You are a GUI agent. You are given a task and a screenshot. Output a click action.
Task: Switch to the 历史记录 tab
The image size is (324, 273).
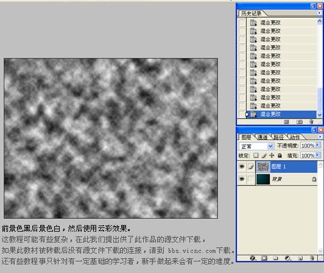252,13
